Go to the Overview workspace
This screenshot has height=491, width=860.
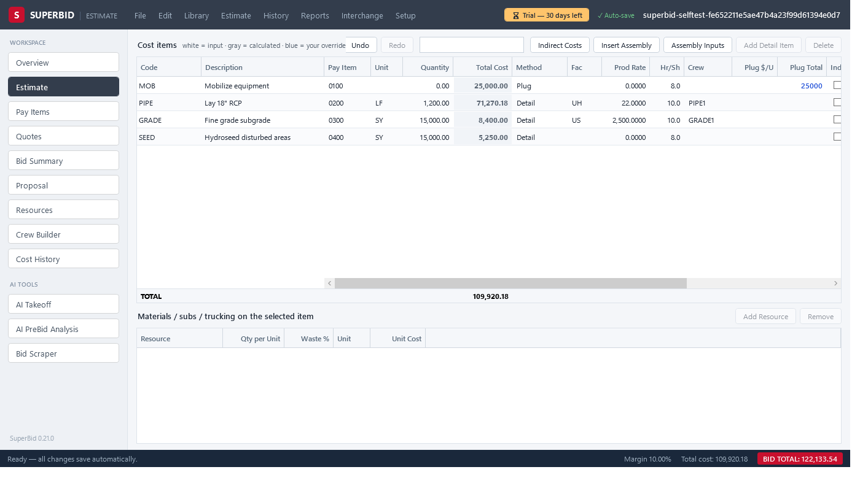64,63
